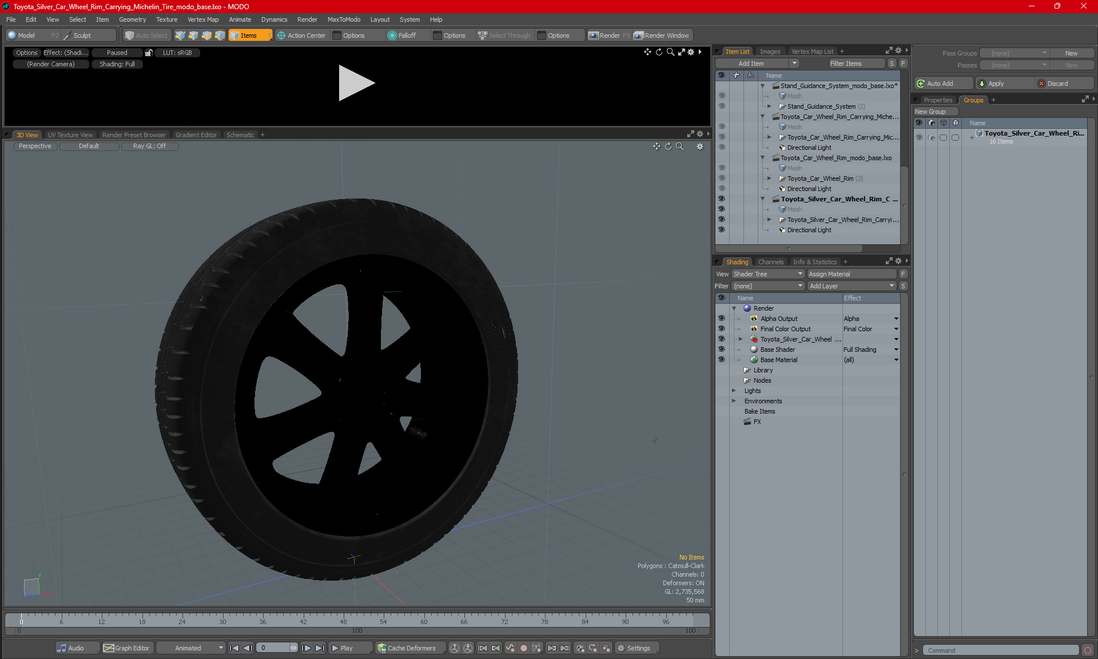
Task: Collapse the Render shader tree node
Action: click(734, 308)
